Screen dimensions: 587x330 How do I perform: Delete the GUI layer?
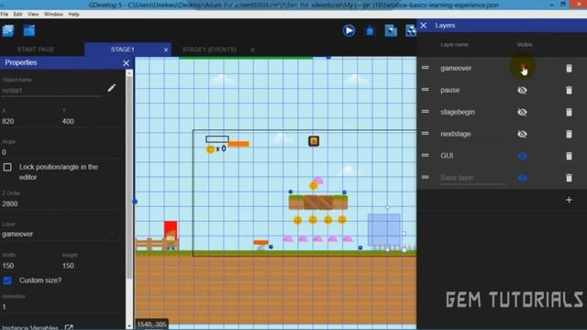point(569,156)
